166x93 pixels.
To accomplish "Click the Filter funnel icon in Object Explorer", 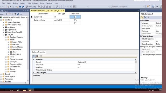I will 15,14.
